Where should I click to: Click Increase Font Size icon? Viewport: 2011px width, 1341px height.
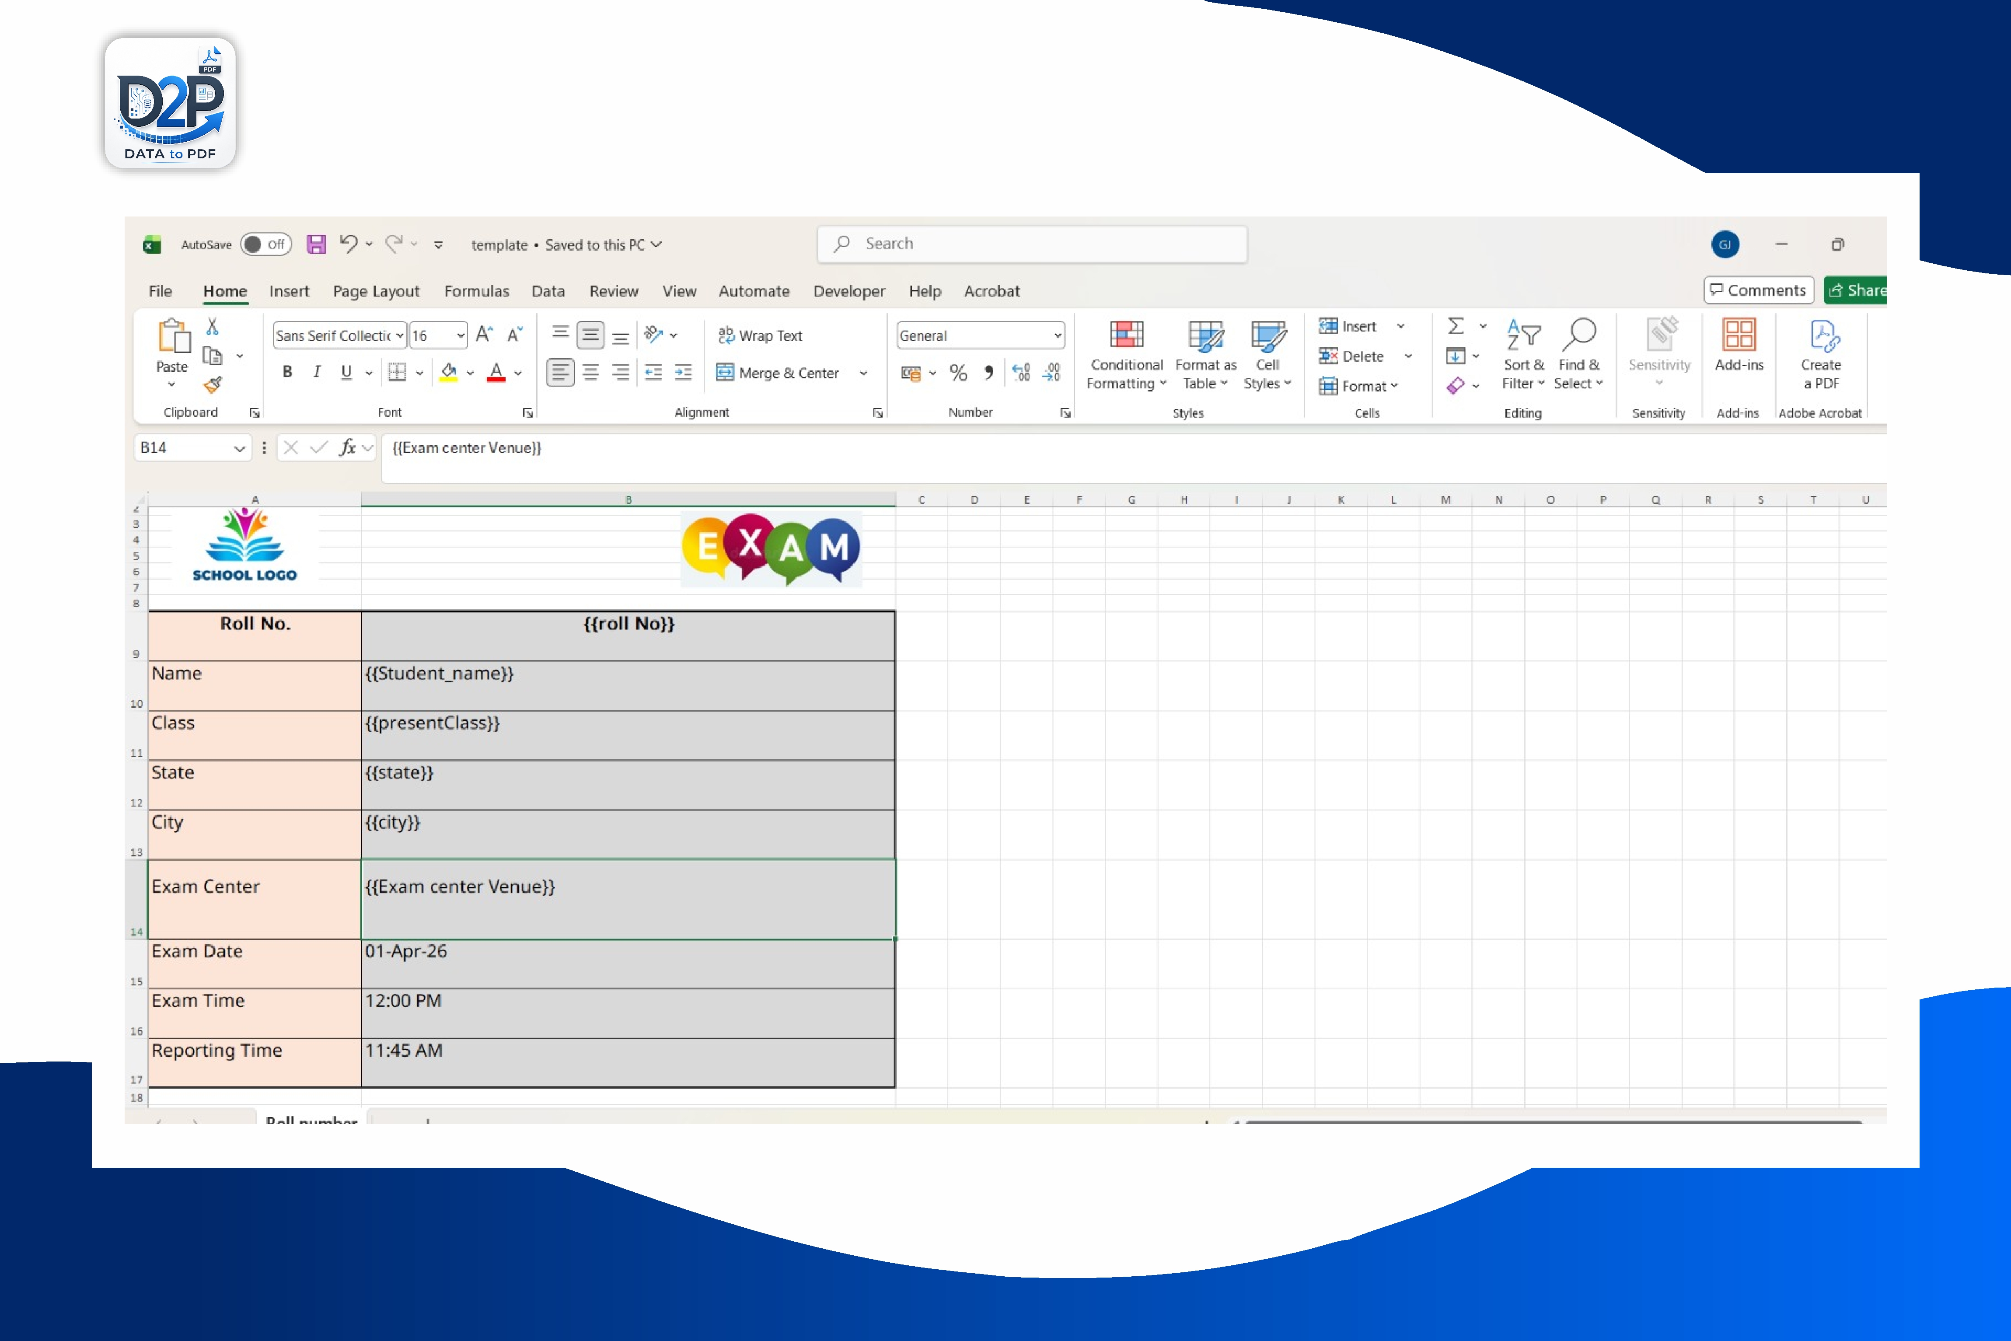pos(484,335)
